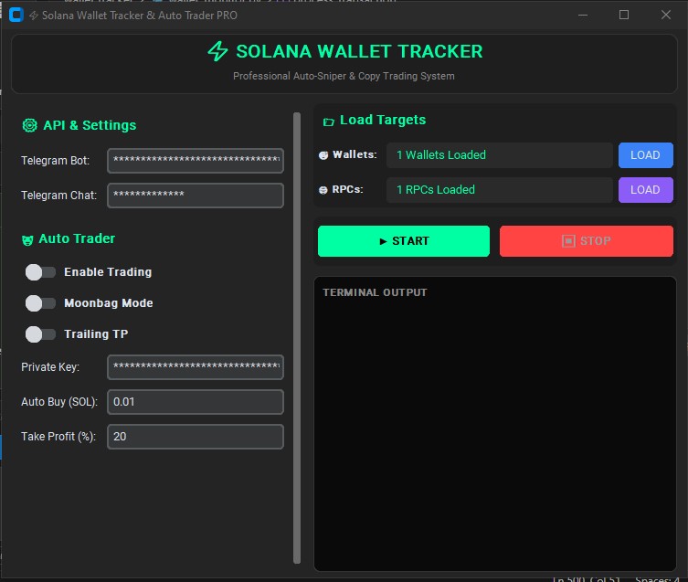688x582 pixels.
Task: Focus the Telegram Chat ID field
Action: (x=196, y=196)
